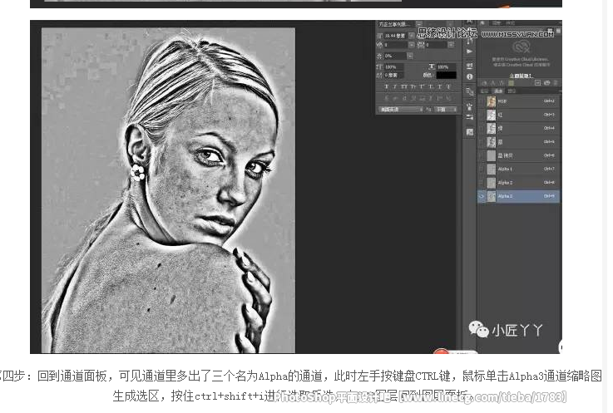Click the black text color swatch

[446, 75]
